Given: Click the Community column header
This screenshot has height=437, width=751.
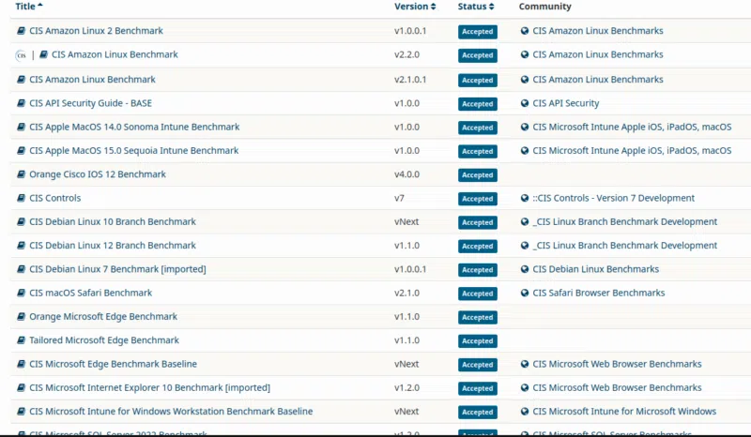Looking at the screenshot, I should 544,7.
